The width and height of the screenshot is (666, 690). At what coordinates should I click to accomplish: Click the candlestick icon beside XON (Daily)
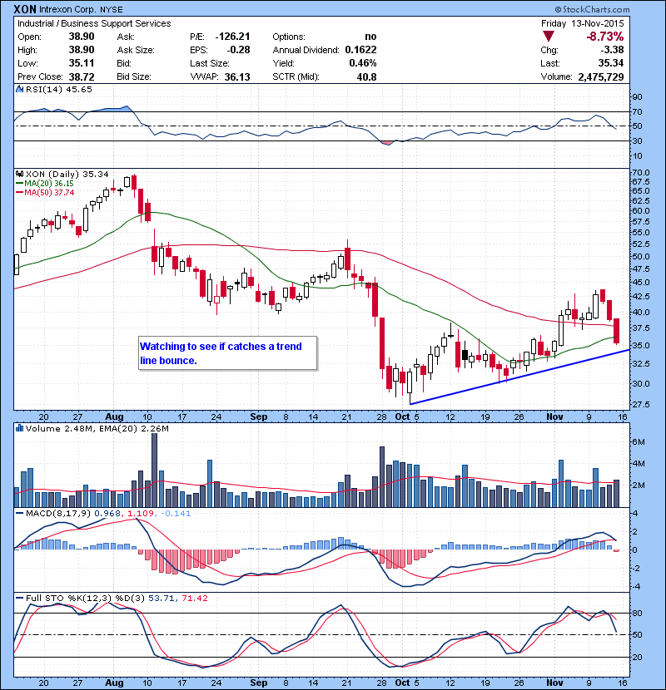(x=20, y=174)
